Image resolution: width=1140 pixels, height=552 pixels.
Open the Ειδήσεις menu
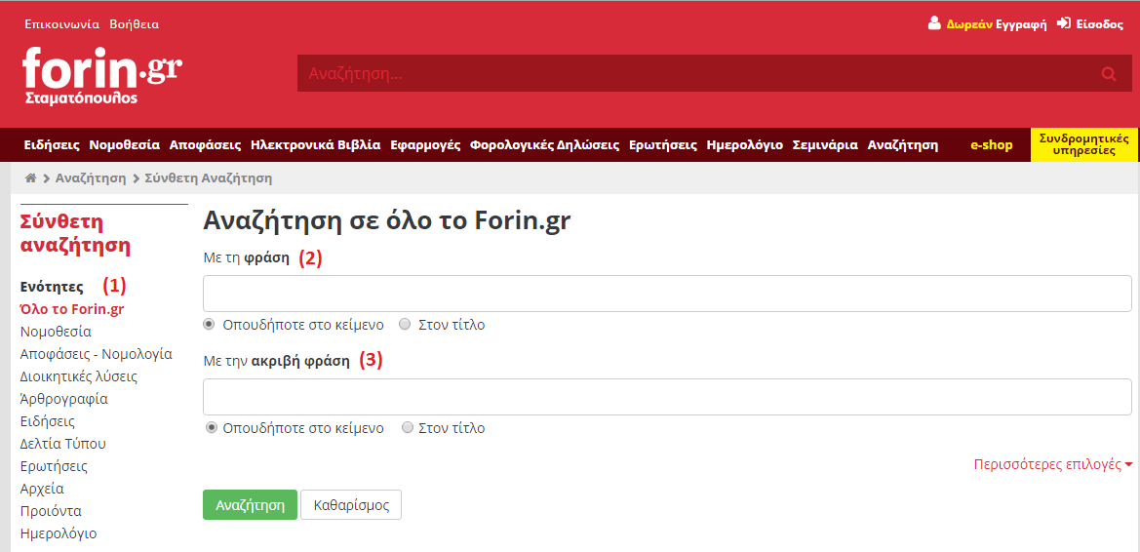(x=52, y=144)
